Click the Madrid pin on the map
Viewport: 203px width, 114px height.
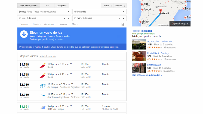point(161,11)
